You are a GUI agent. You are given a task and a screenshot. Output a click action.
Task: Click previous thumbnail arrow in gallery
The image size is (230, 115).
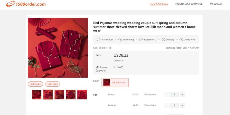click(30, 95)
